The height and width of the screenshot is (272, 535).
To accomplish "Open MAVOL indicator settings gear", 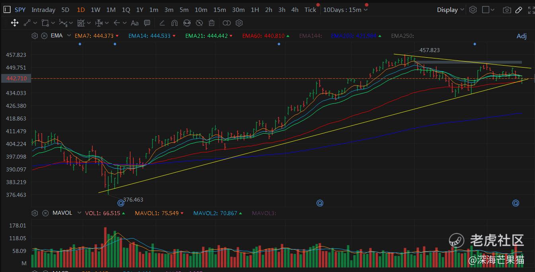I will coord(35,213).
